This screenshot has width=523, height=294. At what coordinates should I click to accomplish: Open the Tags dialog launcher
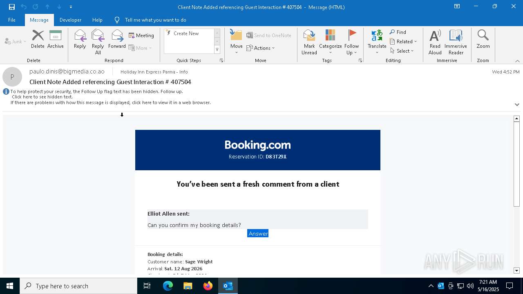pyautogui.click(x=360, y=60)
